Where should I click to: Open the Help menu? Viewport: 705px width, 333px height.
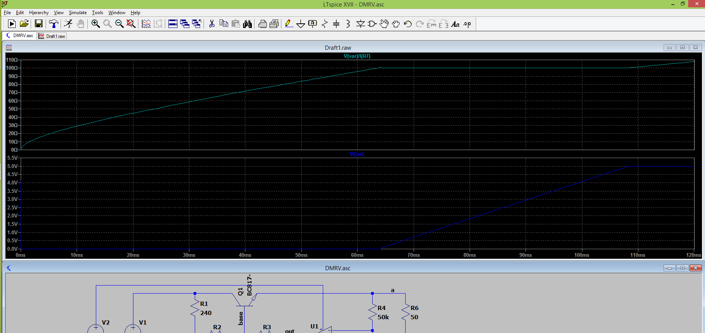point(135,13)
